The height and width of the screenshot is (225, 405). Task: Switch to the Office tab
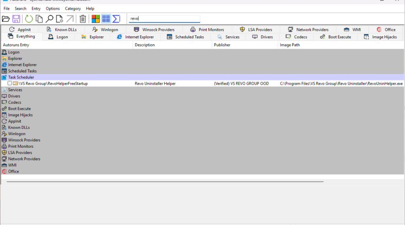coord(386,29)
